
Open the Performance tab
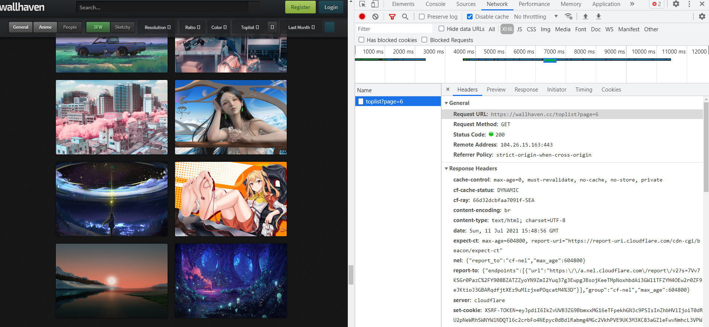click(x=534, y=4)
